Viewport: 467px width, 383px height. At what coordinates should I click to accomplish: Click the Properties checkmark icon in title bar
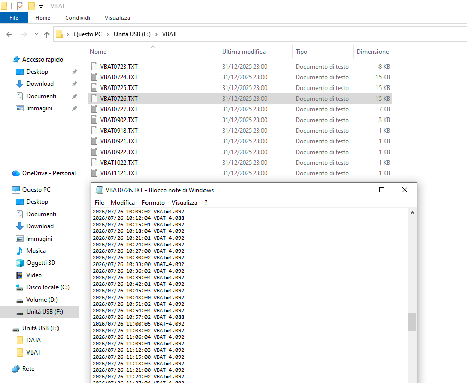(20, 6)
